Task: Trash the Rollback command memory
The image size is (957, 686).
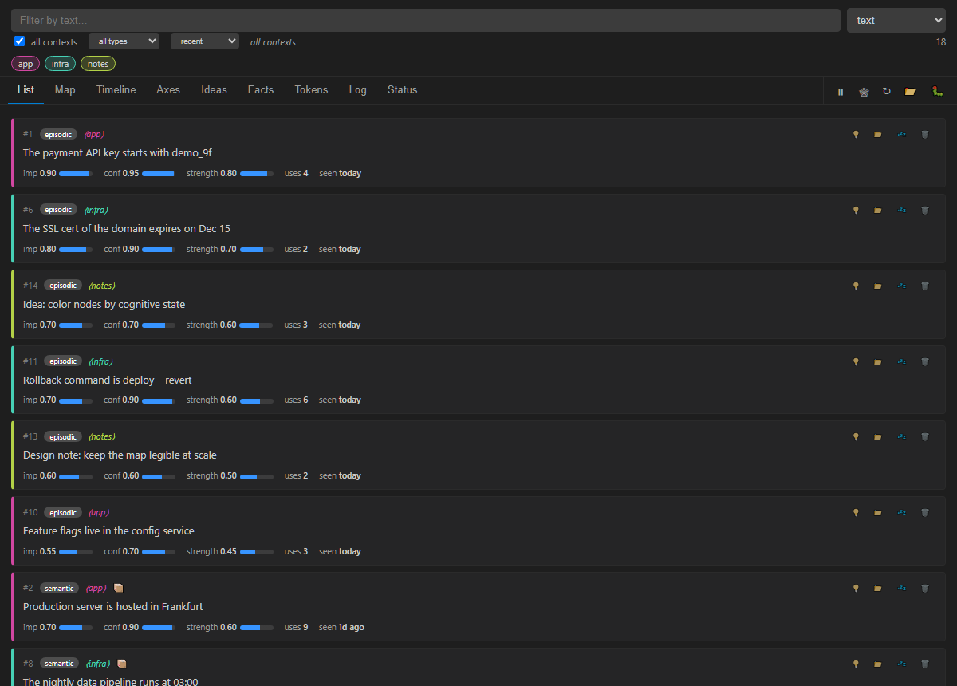Action: (925, 361)
